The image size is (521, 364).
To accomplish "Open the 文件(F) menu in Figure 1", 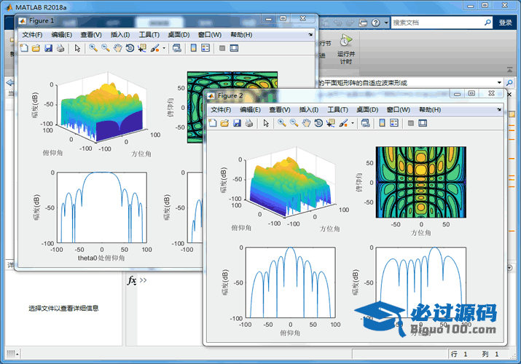I will click(x=33, y=34).
